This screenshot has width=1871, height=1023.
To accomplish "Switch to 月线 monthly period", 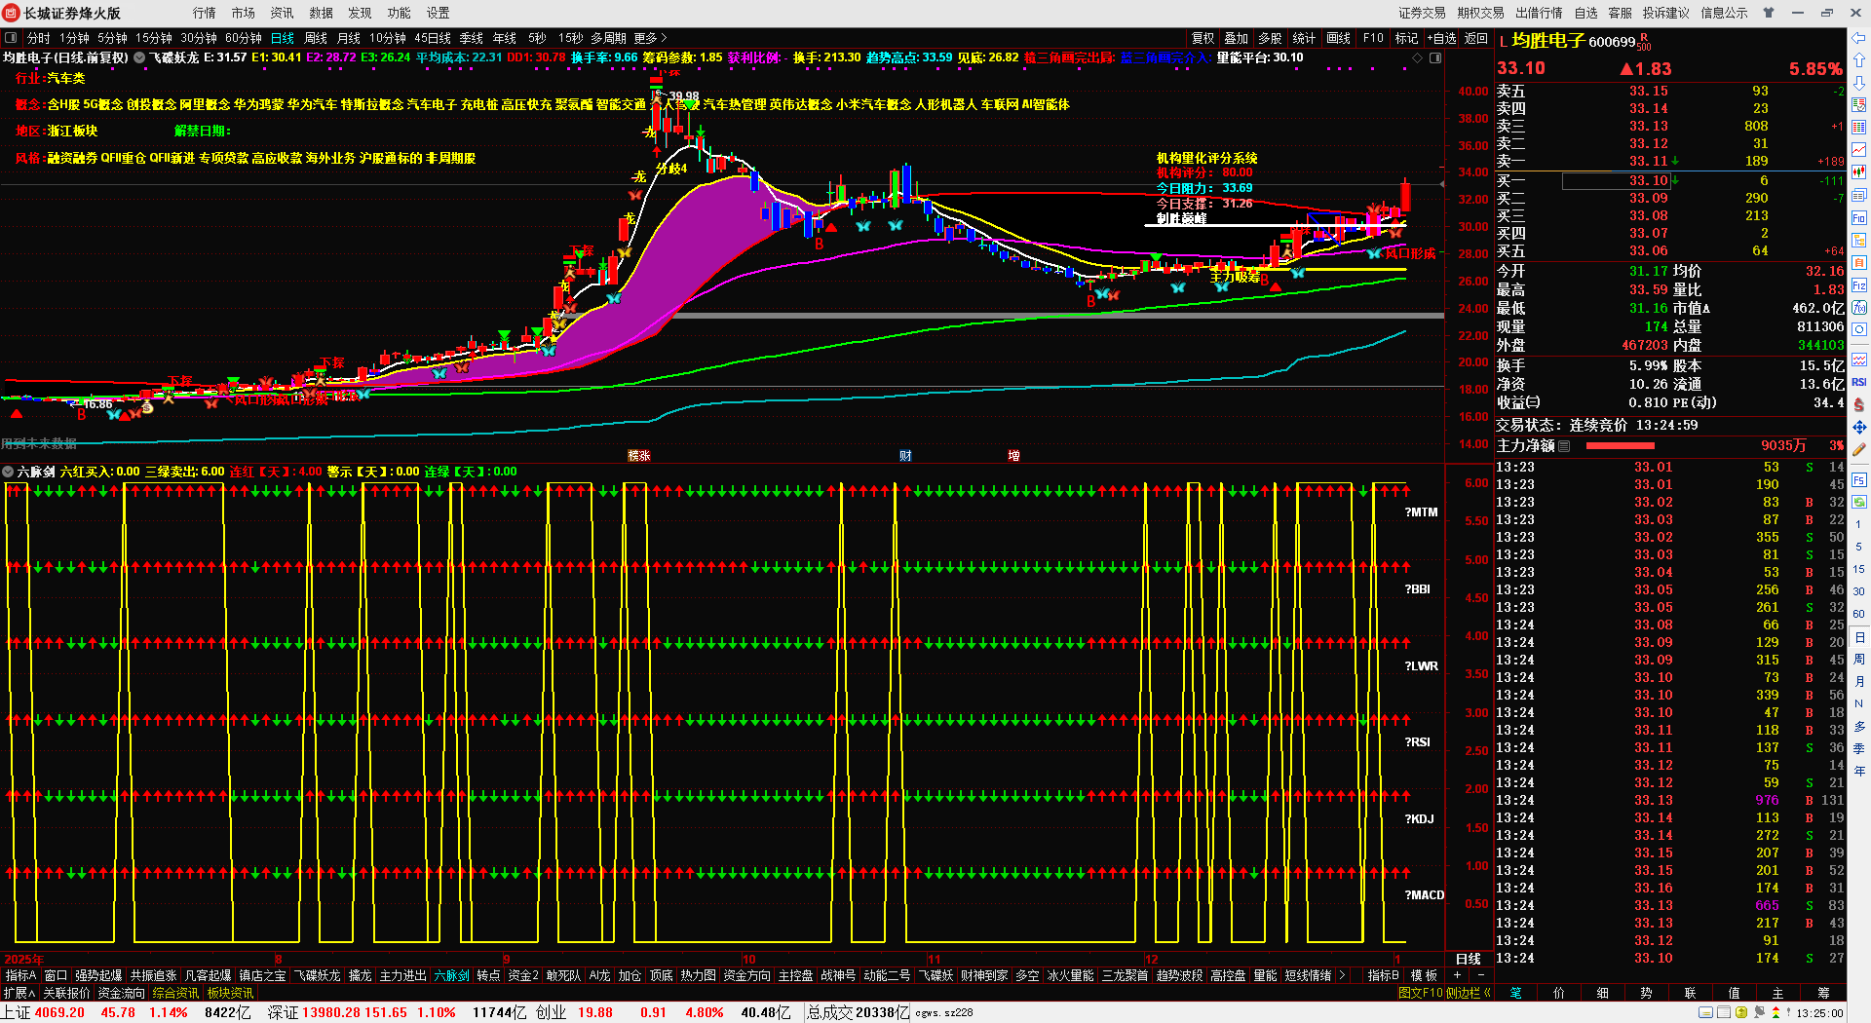I will pyautogui.click(x=349, y=38).
